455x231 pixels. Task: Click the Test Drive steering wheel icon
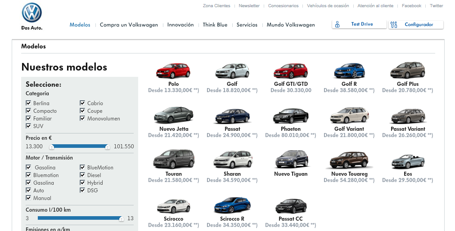[337, 25]
